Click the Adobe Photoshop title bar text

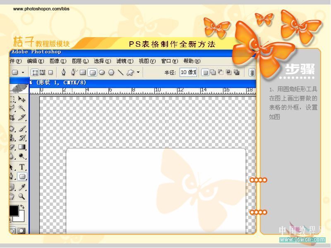click(x=36, y=52)
